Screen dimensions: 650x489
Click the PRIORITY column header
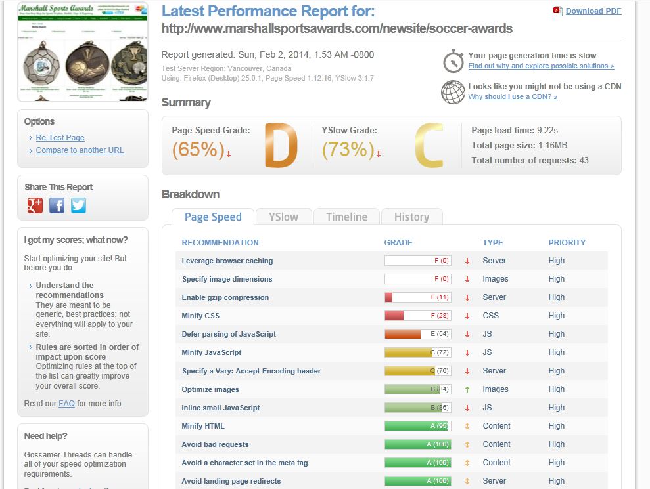pos(567,243)
